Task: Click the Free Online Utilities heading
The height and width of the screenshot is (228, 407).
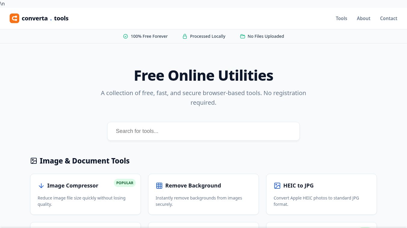Action: 203,75
